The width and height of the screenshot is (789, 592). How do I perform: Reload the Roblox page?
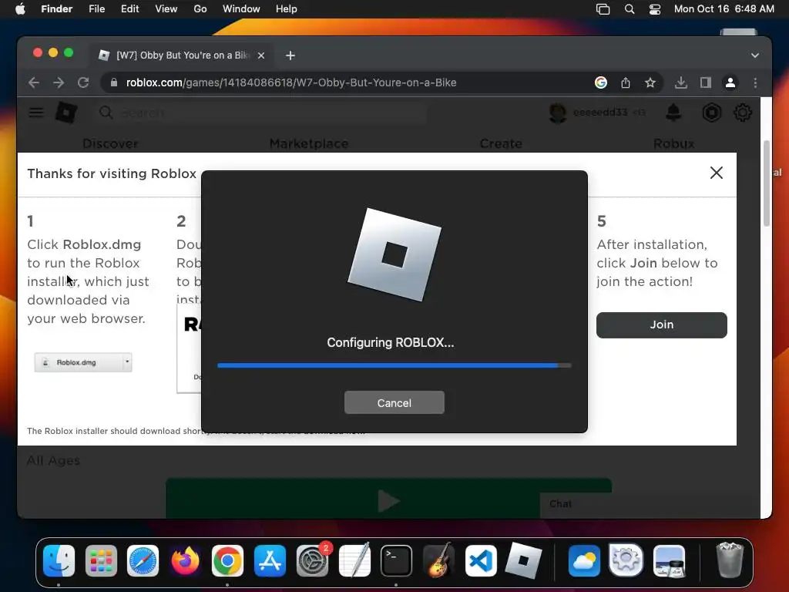pyautogui.click(x=83, y=82)
